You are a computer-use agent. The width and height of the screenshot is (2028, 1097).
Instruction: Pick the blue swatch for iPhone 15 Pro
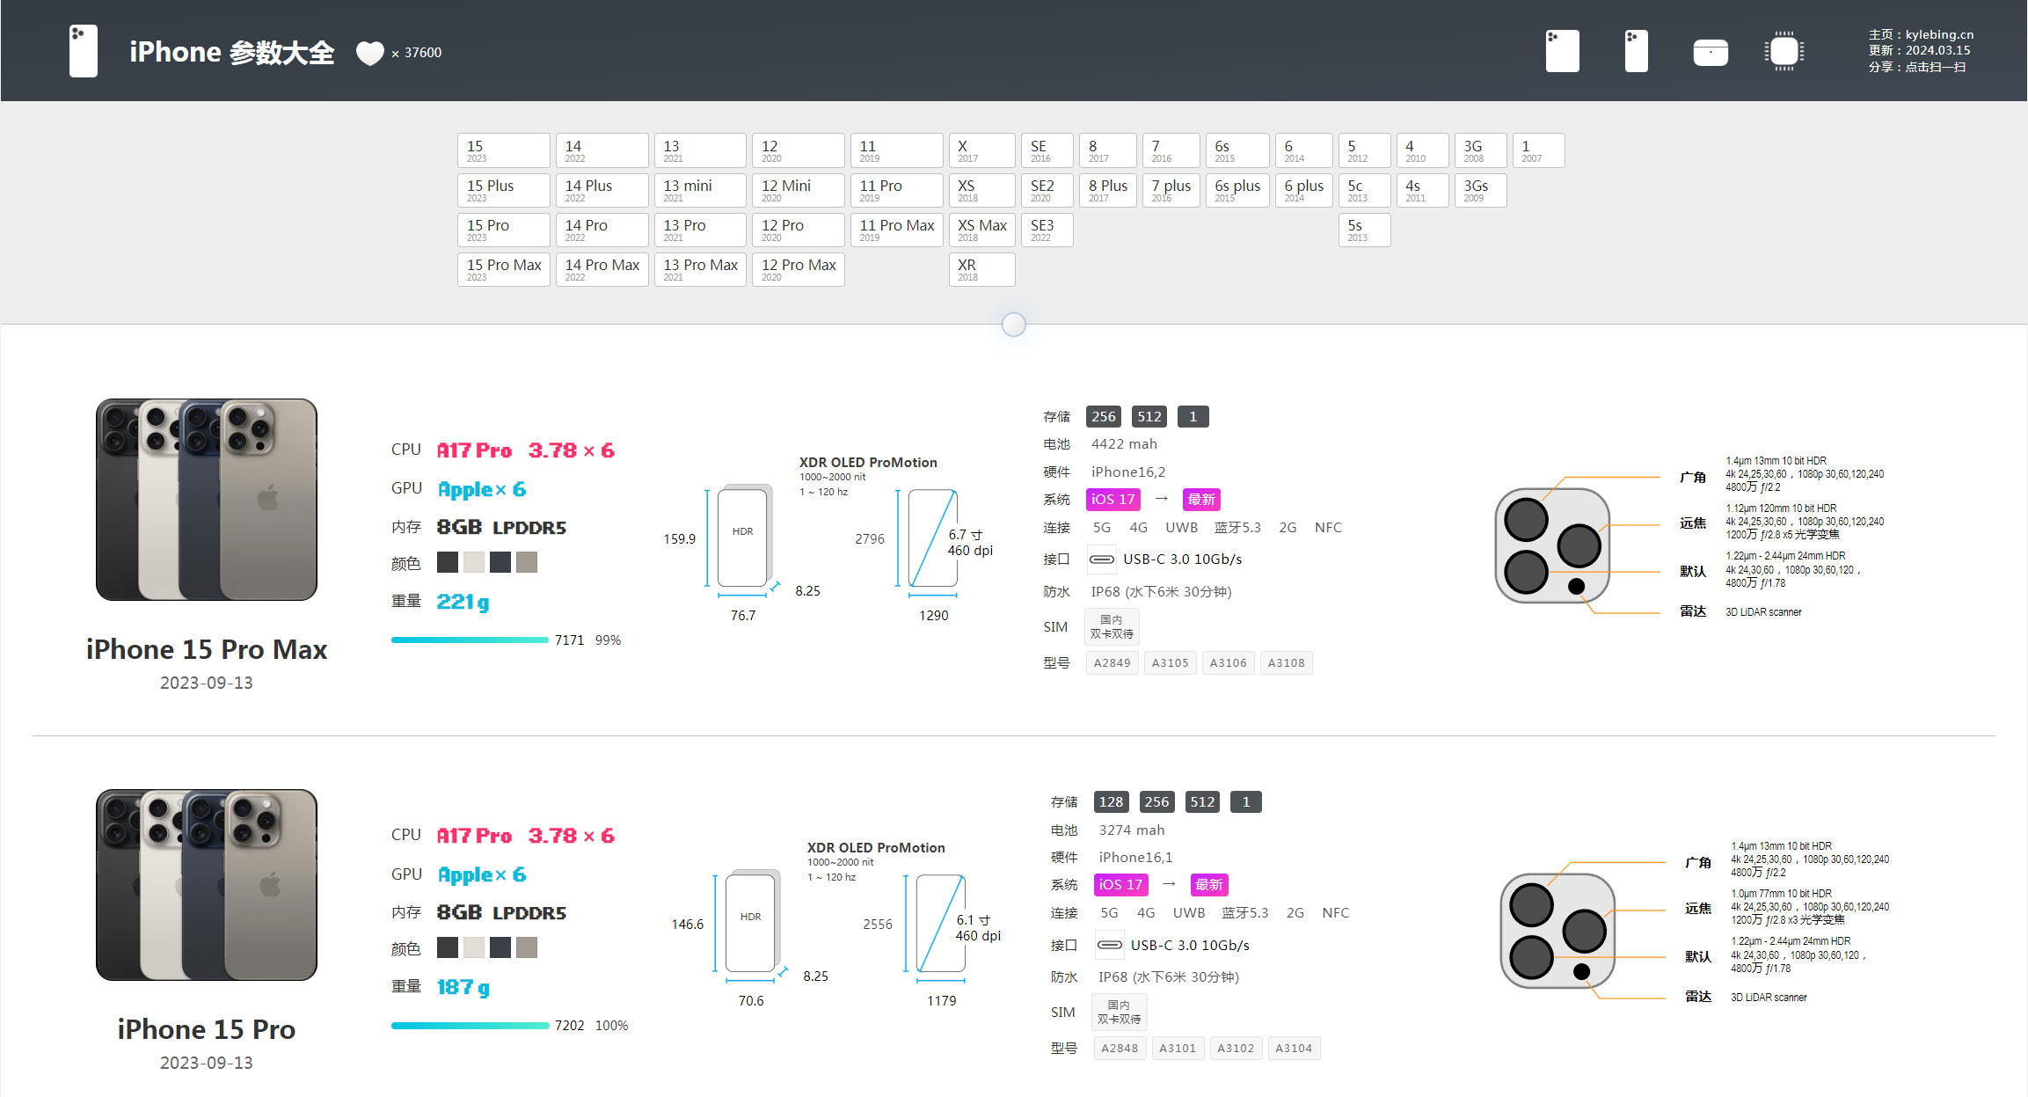pyautogui.click(x=500, y=947)
